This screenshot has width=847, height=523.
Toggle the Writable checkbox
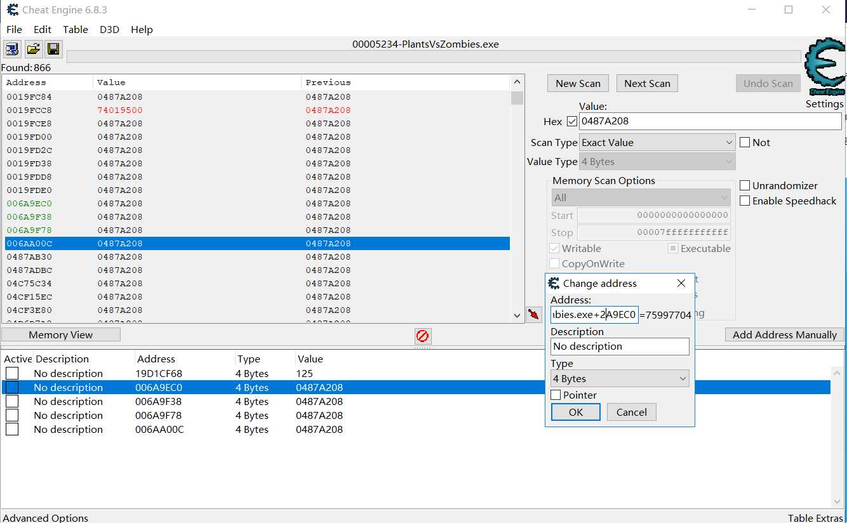[554, 248]
